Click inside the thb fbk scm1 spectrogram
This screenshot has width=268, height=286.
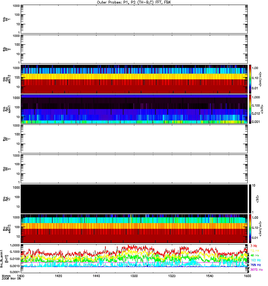point(134,109)
